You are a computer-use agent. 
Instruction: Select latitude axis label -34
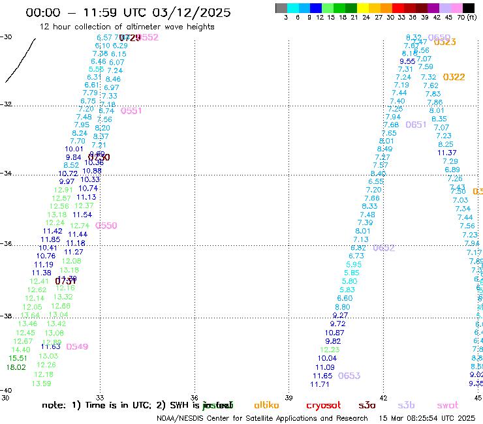coord(6,174)
